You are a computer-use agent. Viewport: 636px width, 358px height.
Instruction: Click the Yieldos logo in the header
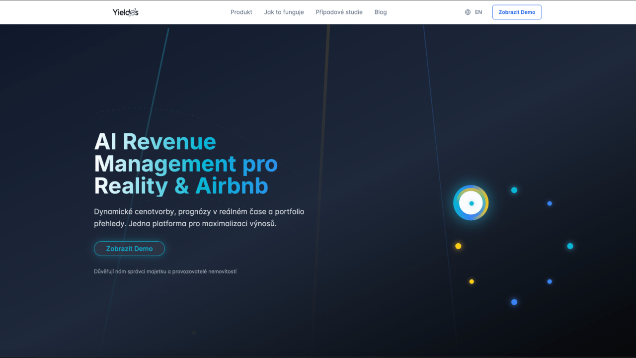[125, 12]
